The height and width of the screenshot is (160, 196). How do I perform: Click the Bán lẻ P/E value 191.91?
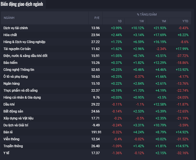point(95,132)
